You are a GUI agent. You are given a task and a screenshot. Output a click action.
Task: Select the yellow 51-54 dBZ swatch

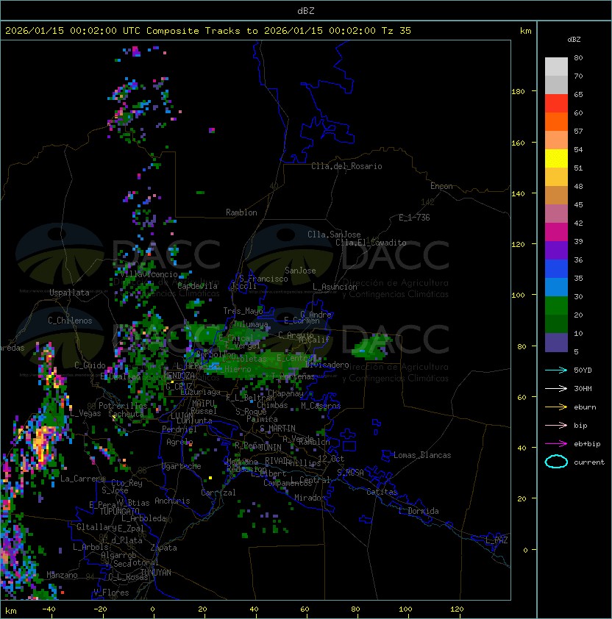click(556, 159)
